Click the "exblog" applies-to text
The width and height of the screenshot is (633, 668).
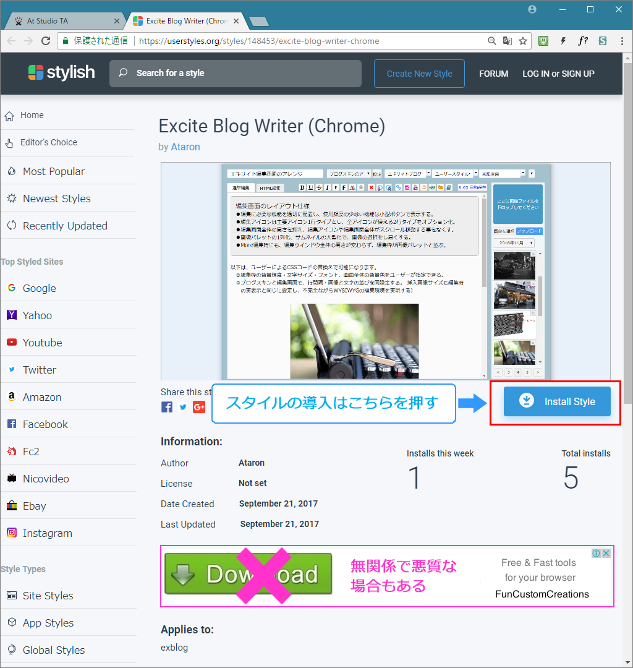coord(174,648)
